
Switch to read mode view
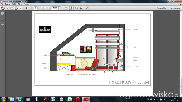pos(87,8)
